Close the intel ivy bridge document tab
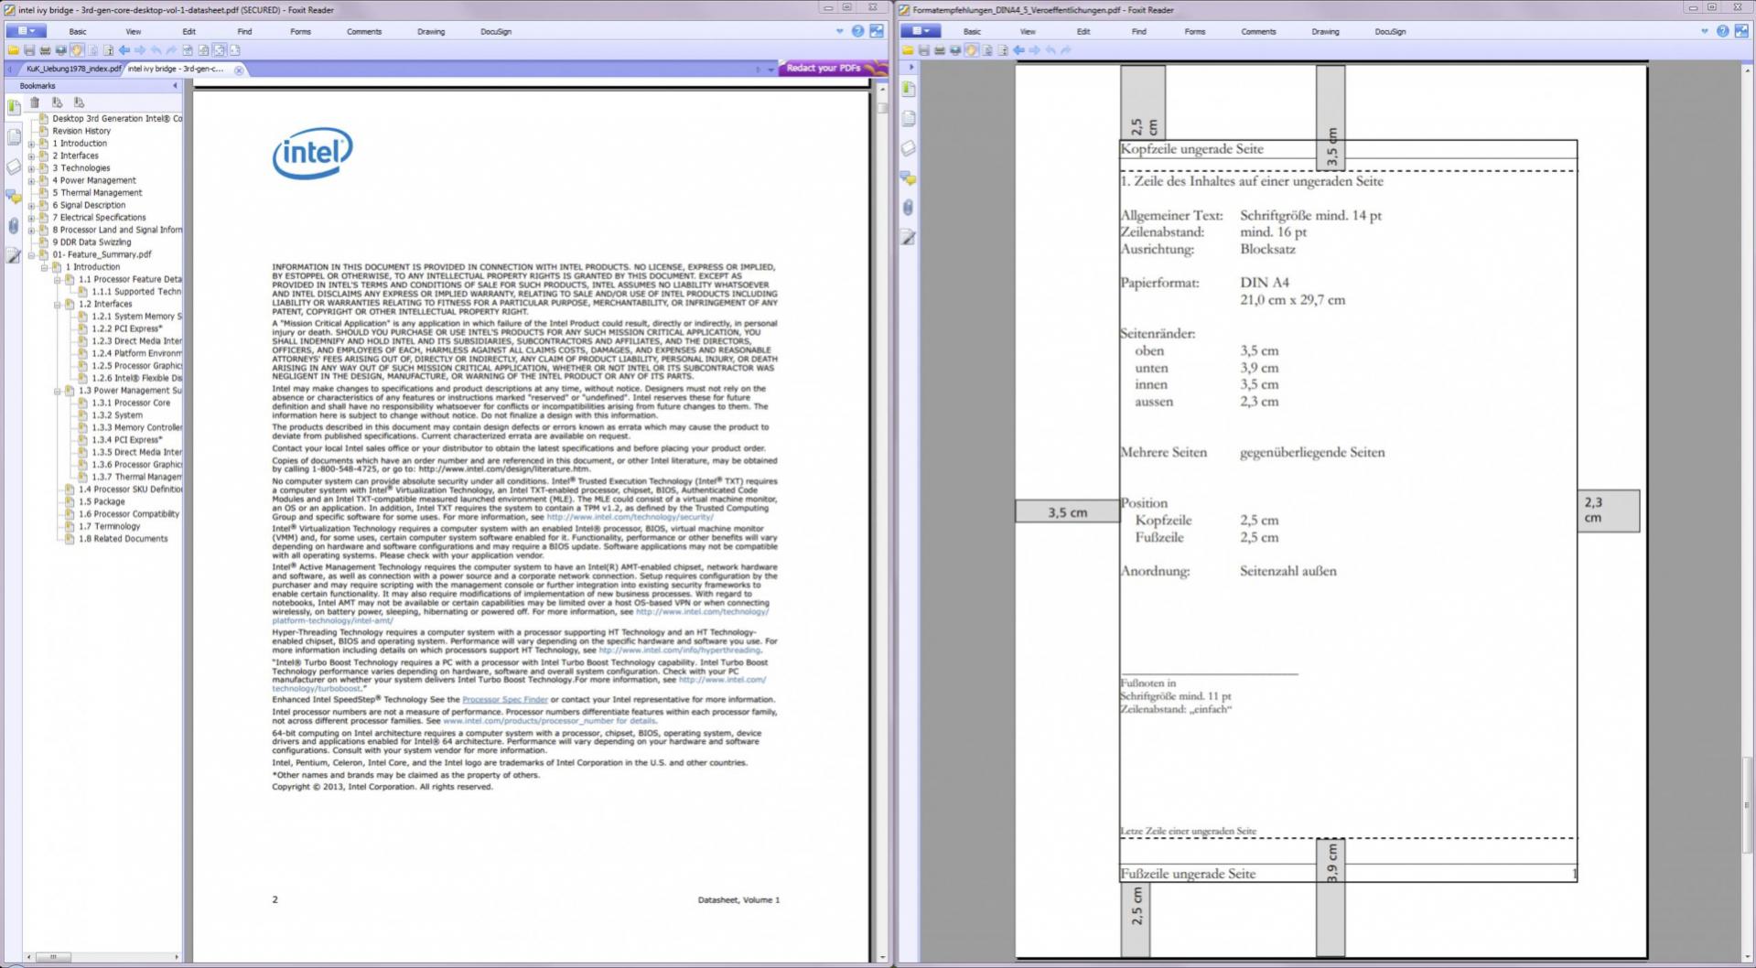This screenshot has height=968, width=1756. [239, 70]
